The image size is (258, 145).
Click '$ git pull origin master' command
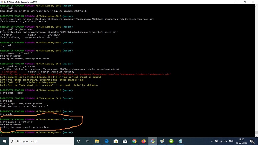click(x=16, y=30)
